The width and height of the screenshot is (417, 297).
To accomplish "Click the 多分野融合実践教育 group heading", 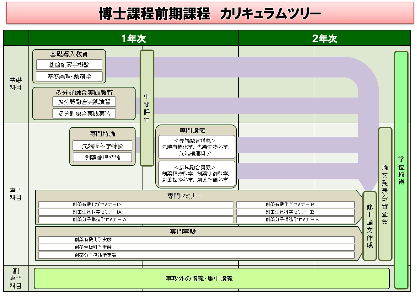I will [x=84, y=93].
